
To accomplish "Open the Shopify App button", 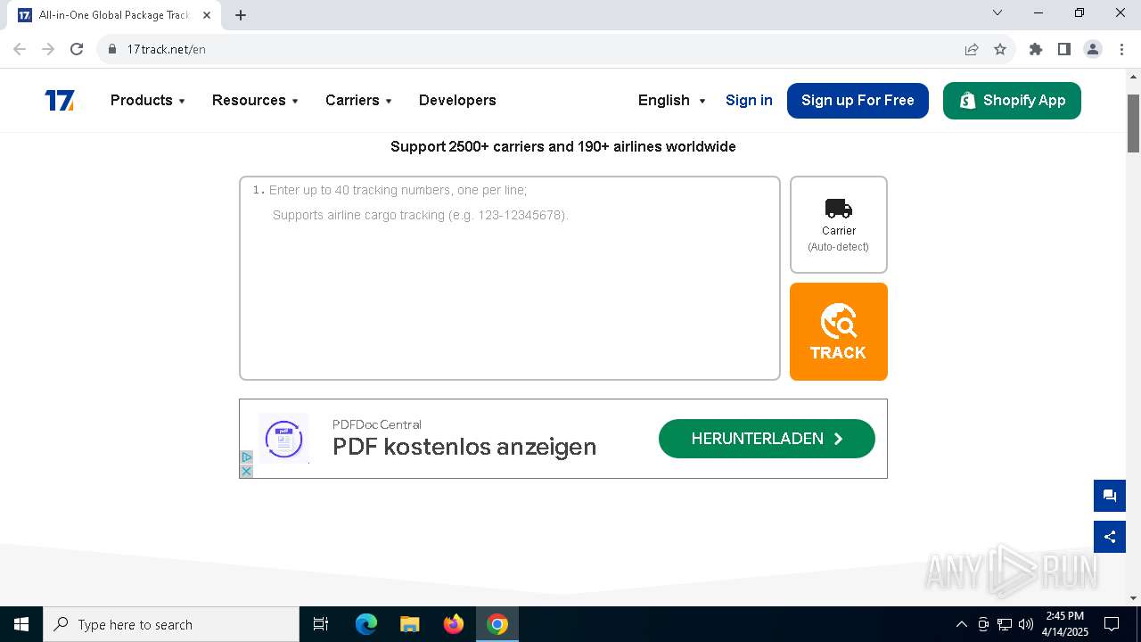I will coord(1012,101).
